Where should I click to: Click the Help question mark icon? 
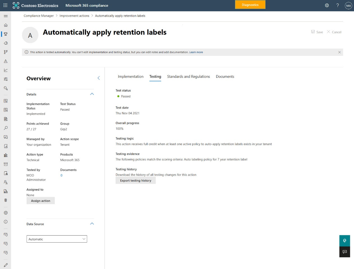point(338,5)
